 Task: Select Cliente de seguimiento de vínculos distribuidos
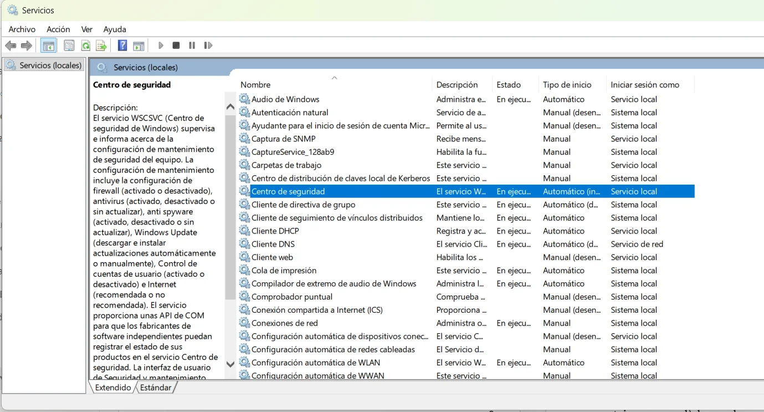(337, 218)
